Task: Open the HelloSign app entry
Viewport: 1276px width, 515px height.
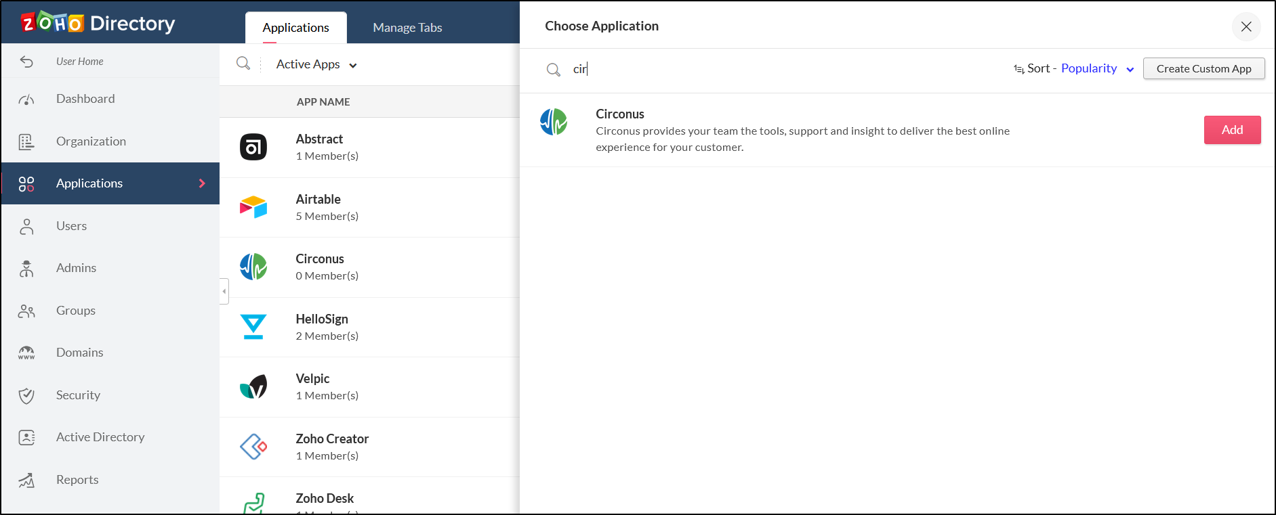Action: pos(369,328)
